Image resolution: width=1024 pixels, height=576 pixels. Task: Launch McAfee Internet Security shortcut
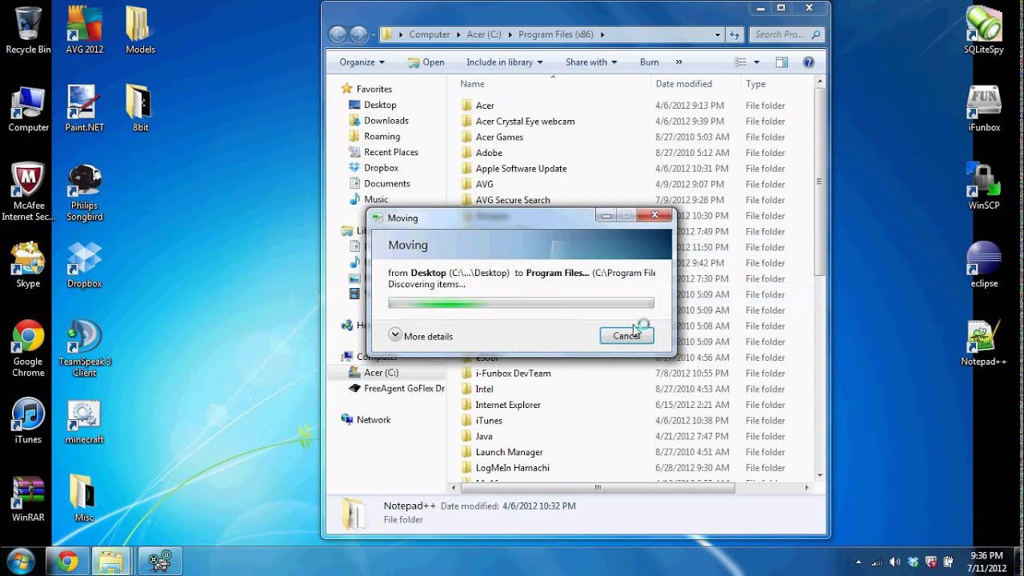coord(28,192)
